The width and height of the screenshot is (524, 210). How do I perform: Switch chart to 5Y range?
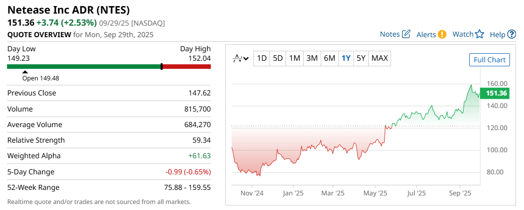[361, 58]
